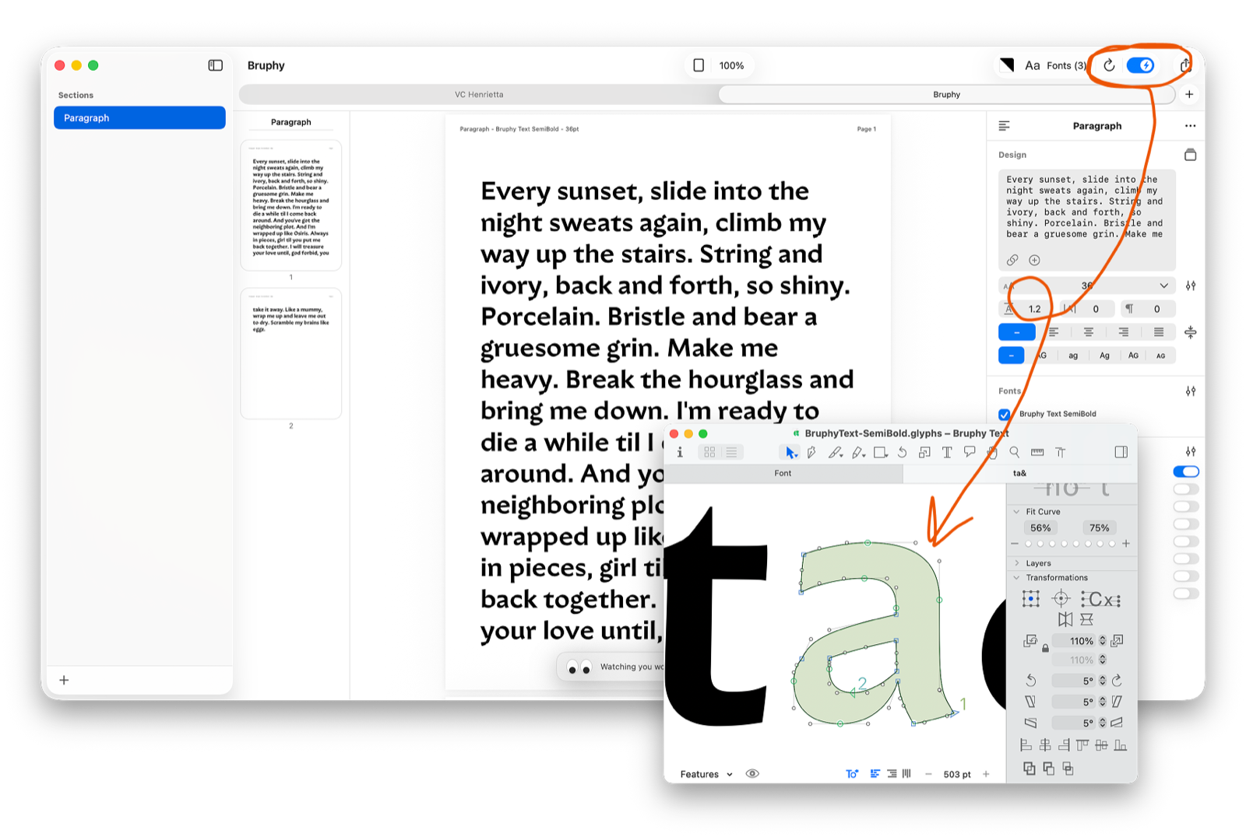Image resolution: width=1246 pixels, height=837 pixels.
Task: Switch to the VC Henrietta tab
Action: click(x=479, y=94)
